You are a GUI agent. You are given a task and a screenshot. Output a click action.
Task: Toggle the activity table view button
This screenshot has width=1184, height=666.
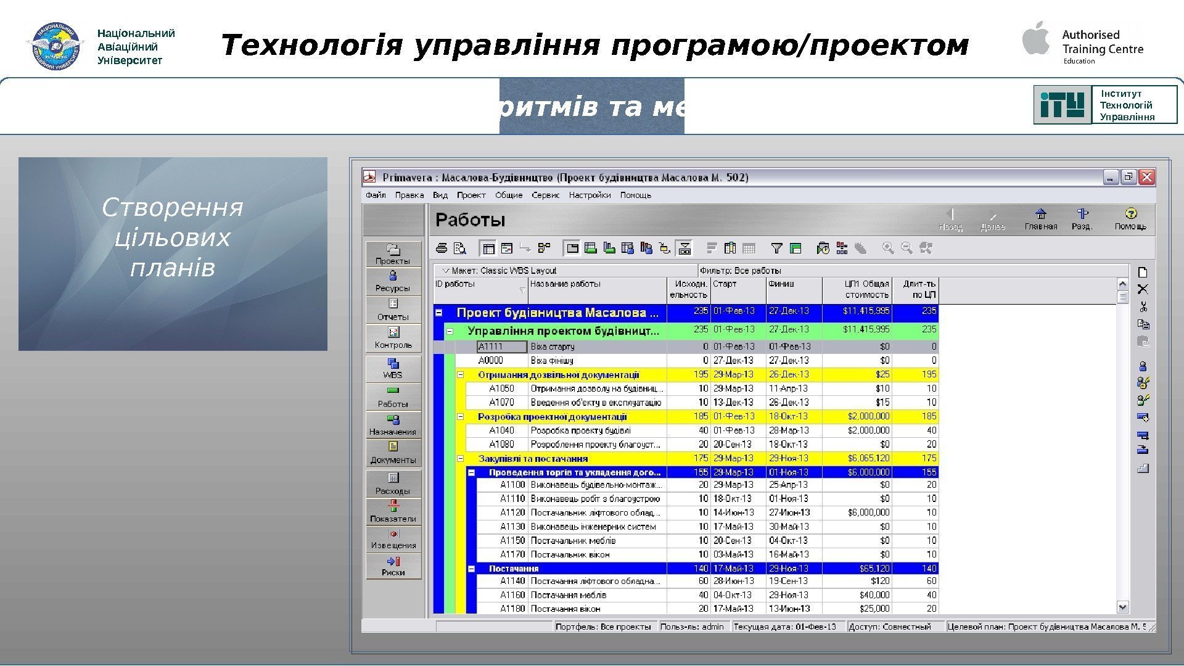pos(488,249)
